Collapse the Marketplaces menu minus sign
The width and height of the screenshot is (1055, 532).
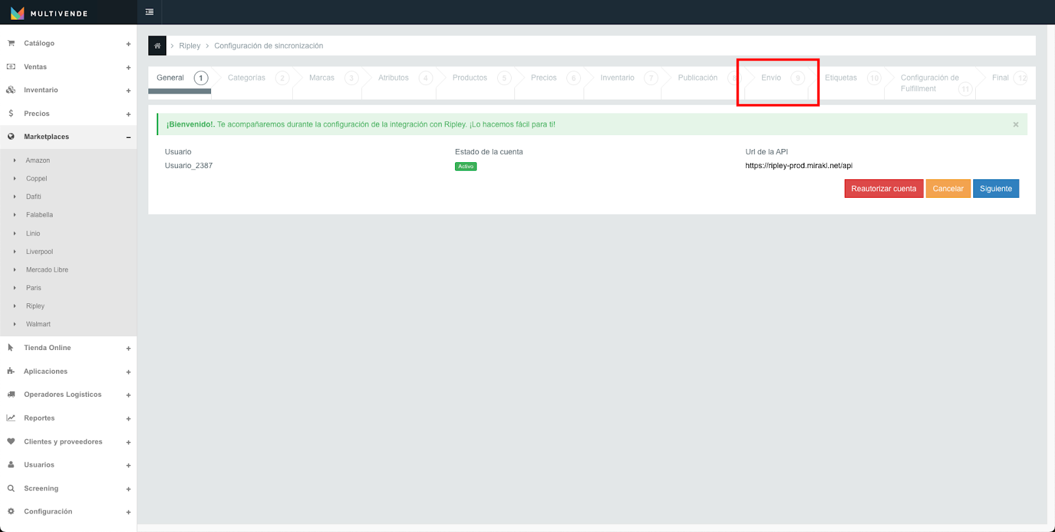click(129, 137)
